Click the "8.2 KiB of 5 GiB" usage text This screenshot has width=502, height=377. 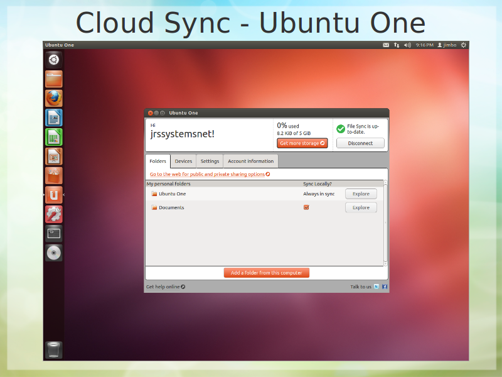(294, 133)
